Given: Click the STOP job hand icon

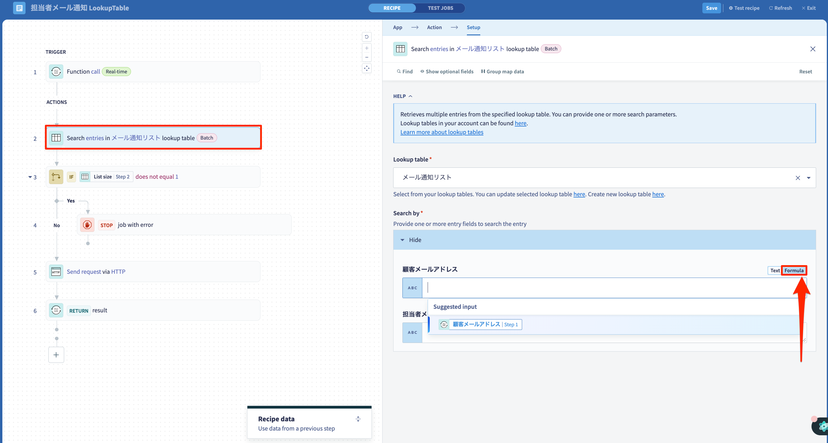Looking at the screenshot, I should [x=87, y=225].
